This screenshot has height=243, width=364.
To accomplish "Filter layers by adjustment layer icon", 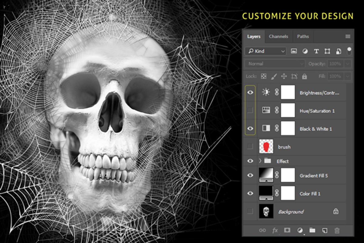I will tap(305, 51).
